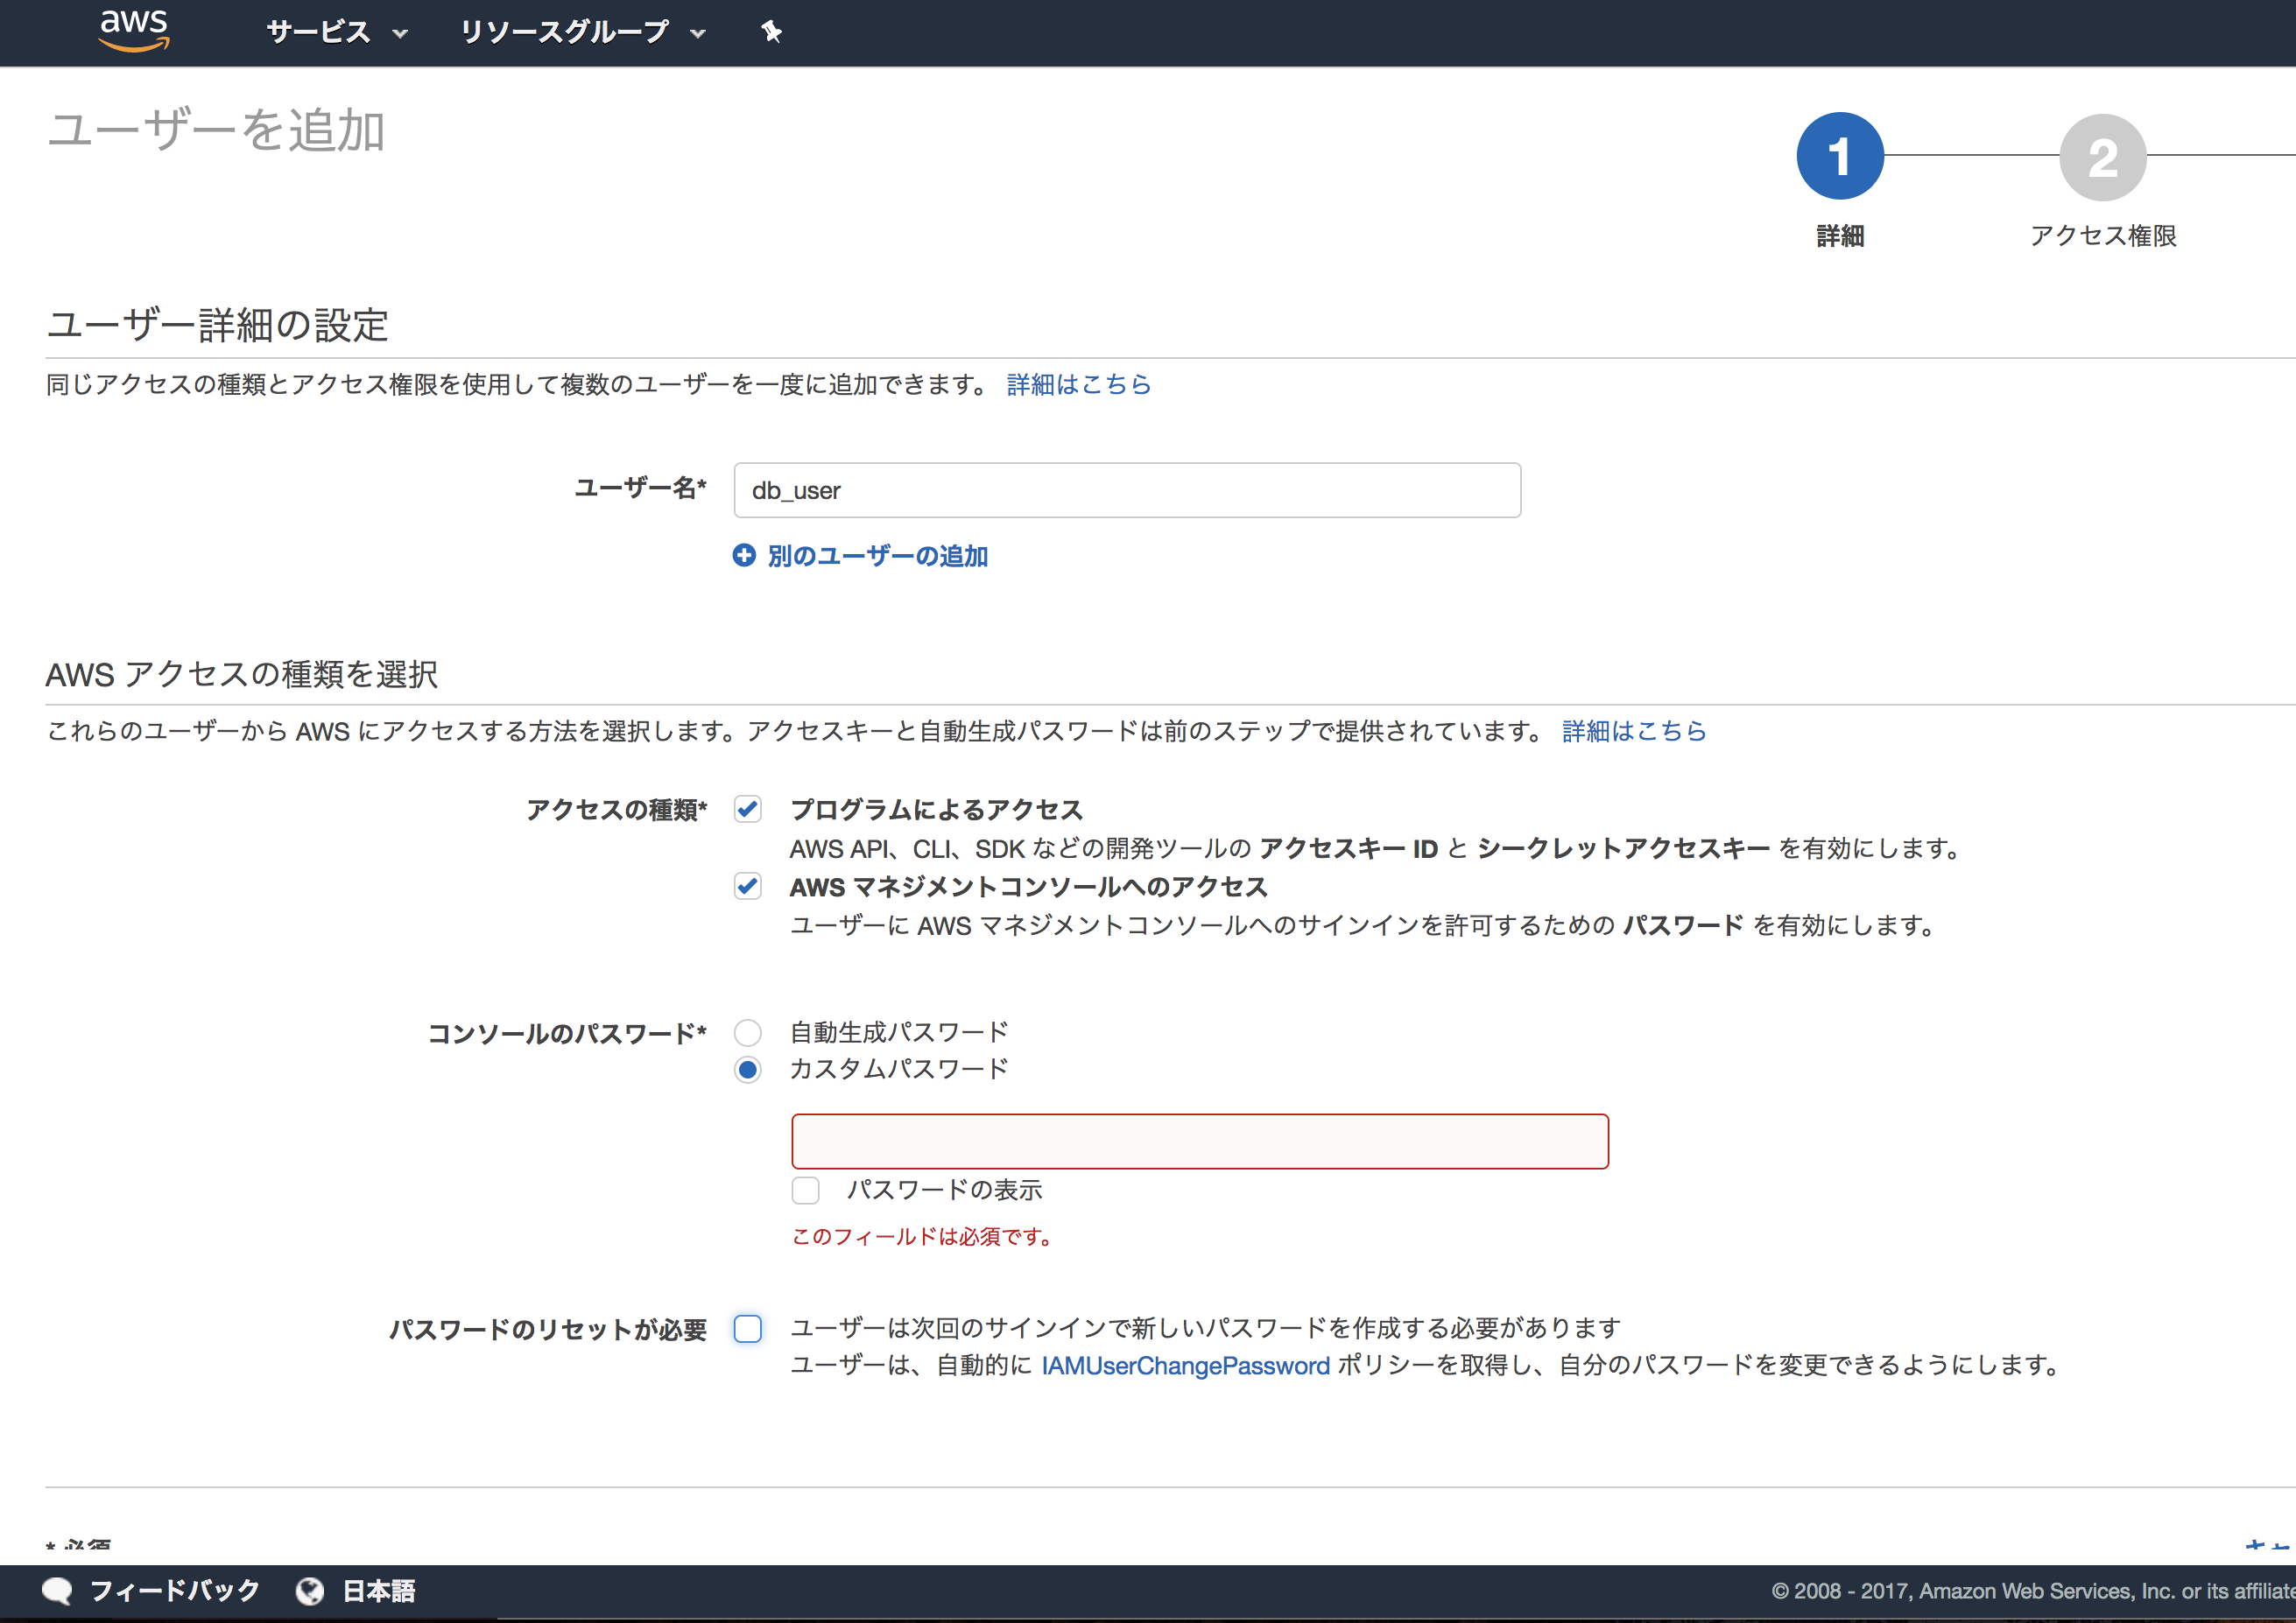The width and height of the screenshot is (2296, 1623).
Task: Click the empty custom password field
Action: point(1200,1141)
